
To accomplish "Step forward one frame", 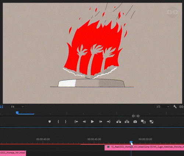I will tap(100, 121).
